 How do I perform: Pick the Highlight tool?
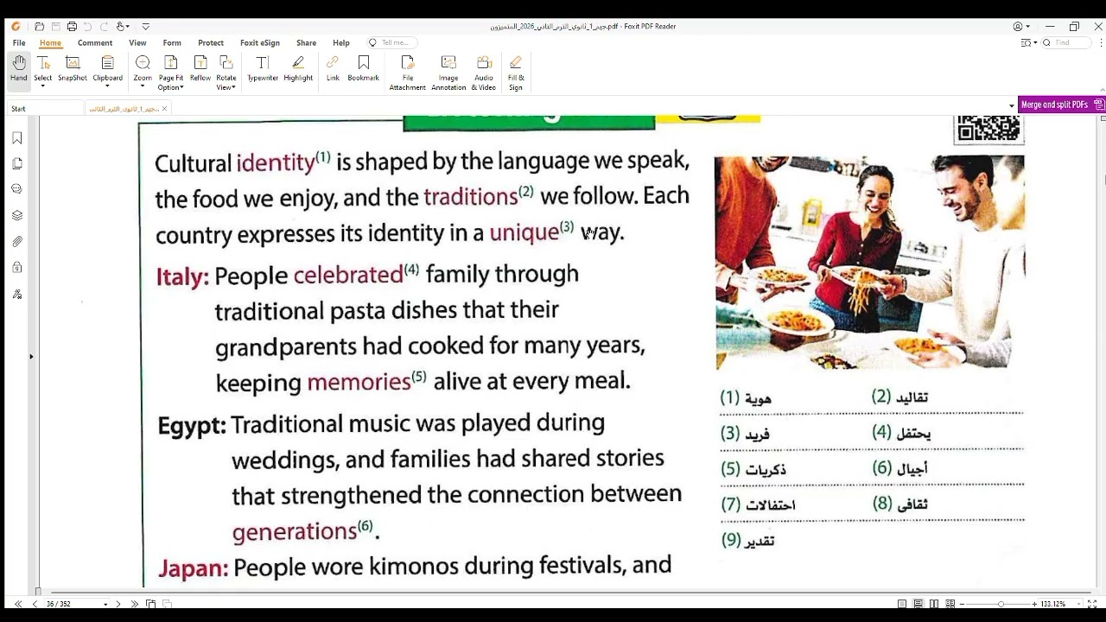[298, 69]
